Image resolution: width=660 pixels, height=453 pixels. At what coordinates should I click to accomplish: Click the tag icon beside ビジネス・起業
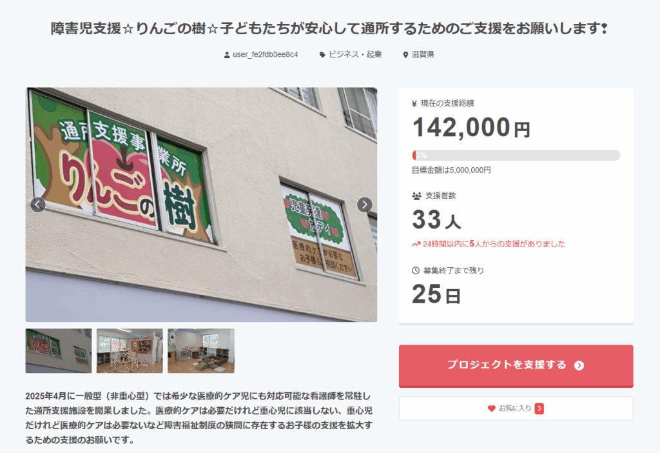click(322, 55)
